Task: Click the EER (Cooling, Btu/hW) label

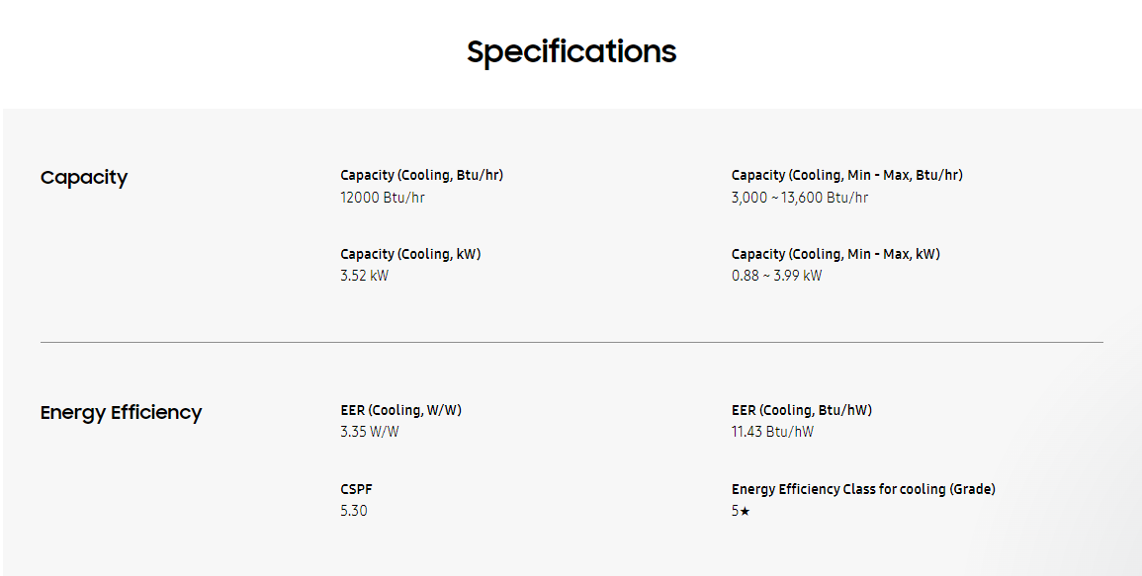Action: coord(802,410)
